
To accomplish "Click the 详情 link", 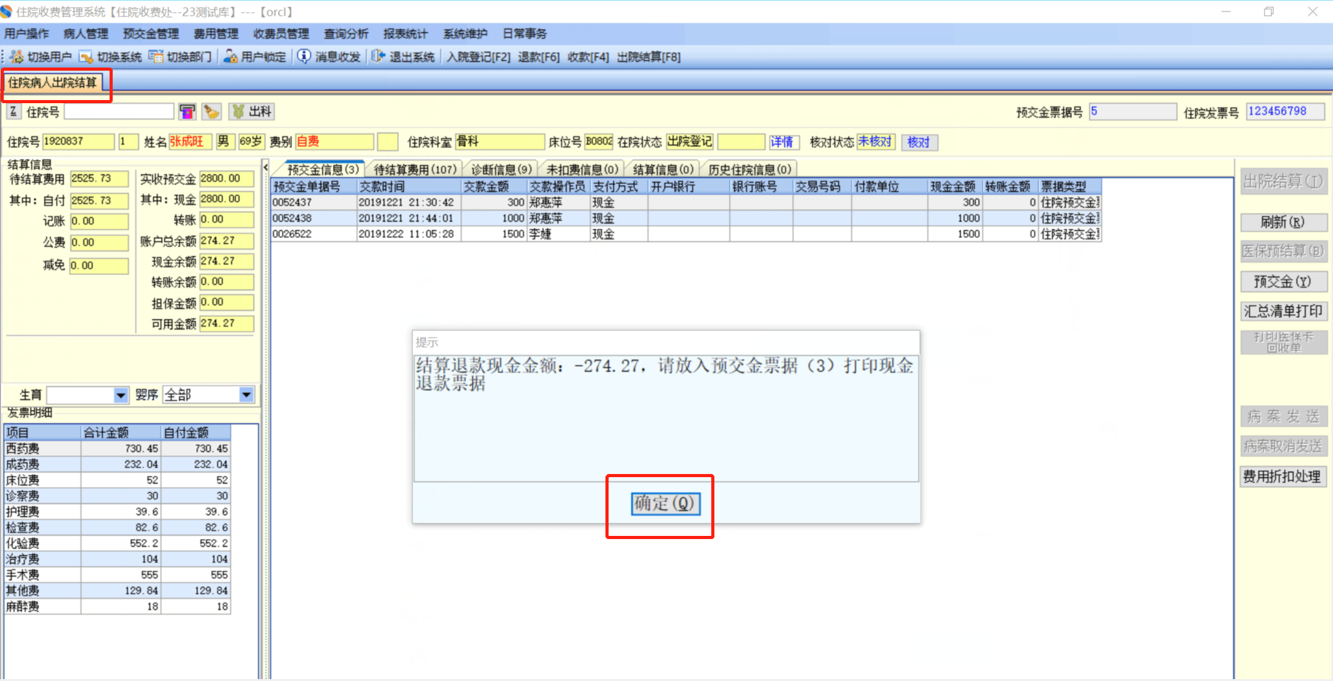I will [x=782, y=143].
